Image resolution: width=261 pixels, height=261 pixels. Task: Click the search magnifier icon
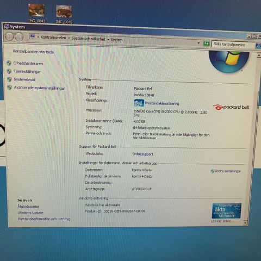click(x=258, y=45)
